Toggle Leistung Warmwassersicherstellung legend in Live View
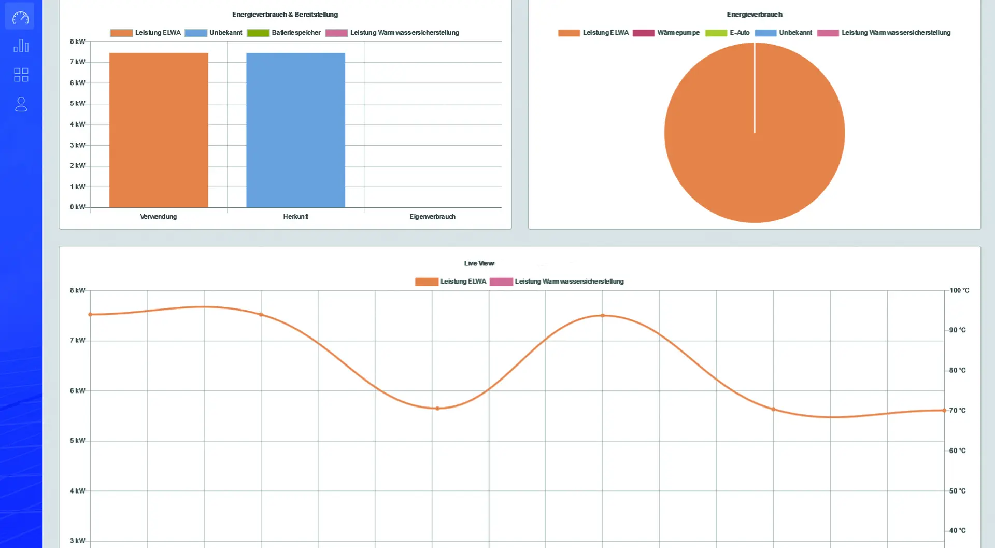The height and width of the screenshot is (548, 995). pyautogui.click(x=557, y=282)
